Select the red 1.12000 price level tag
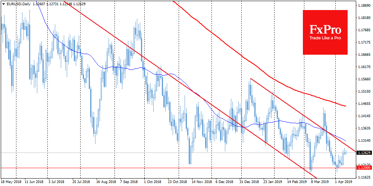Viewport: 373px width, 186px height. [364, 168]
